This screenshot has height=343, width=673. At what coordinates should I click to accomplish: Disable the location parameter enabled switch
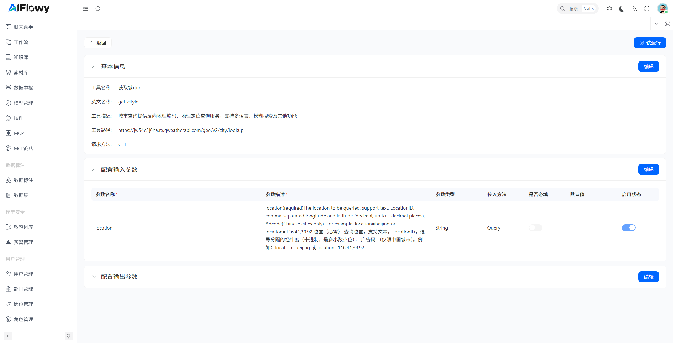pos(628,228)
